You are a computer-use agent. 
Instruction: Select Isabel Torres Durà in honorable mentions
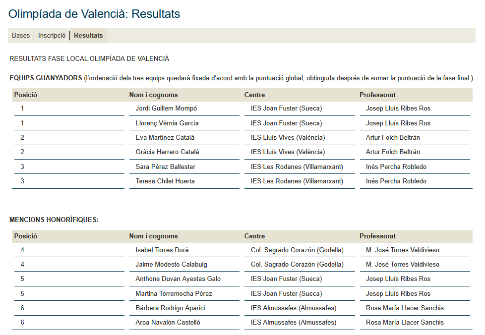coord(162,250)
